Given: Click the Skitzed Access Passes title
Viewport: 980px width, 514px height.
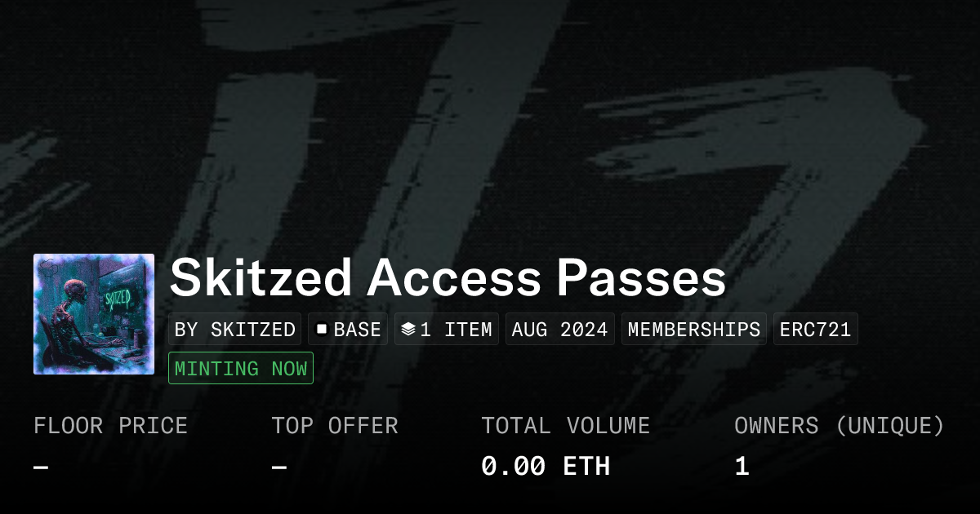Looking at the screenshot, I should click(448, 280).
